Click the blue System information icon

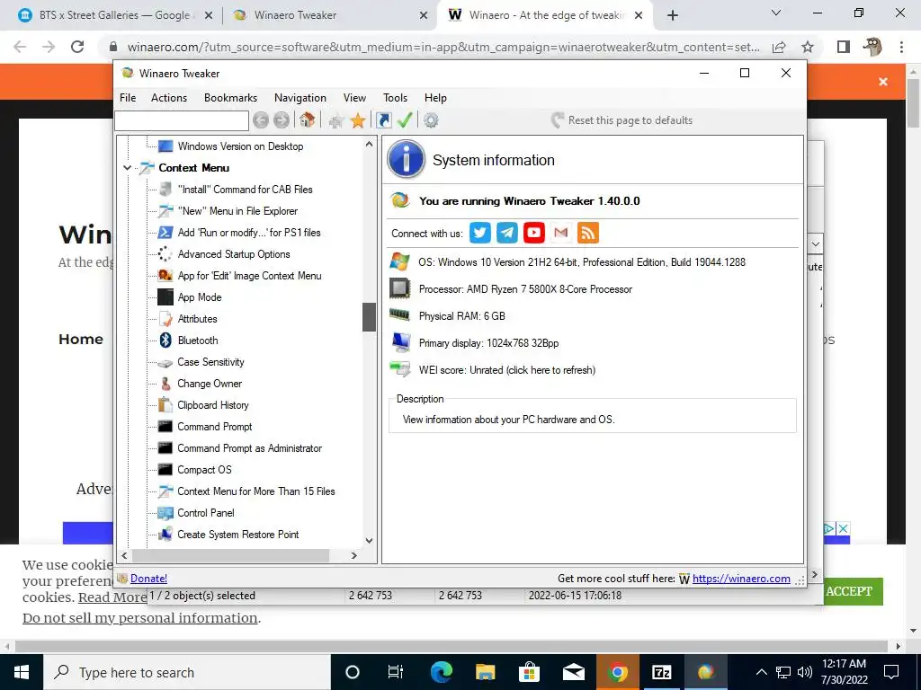coord(406,159)
